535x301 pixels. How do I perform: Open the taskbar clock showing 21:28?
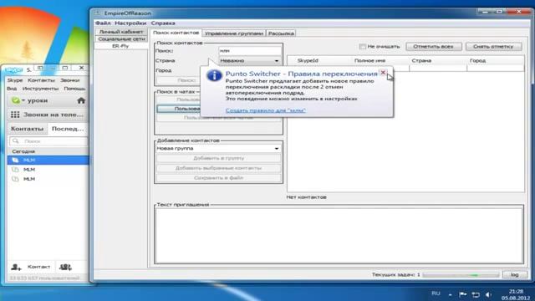tap(516, 294)
